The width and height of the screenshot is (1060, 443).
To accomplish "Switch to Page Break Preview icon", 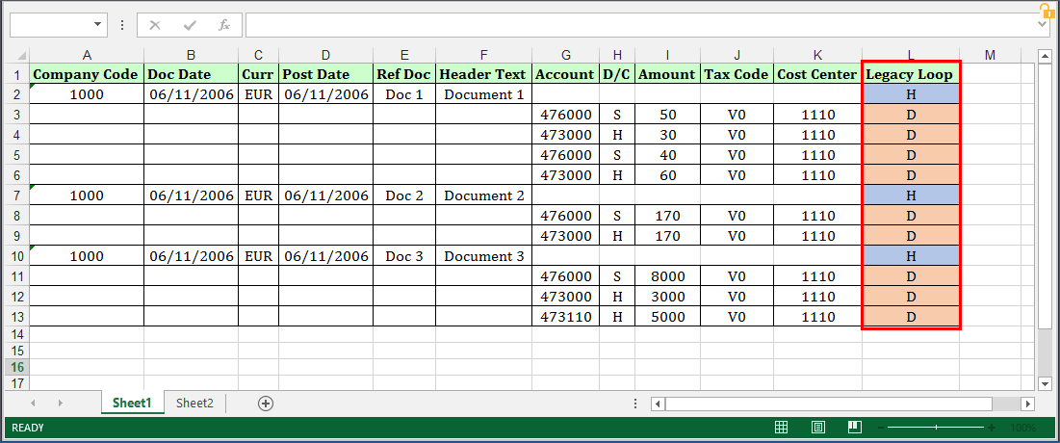I will click(x=854, y=428).
